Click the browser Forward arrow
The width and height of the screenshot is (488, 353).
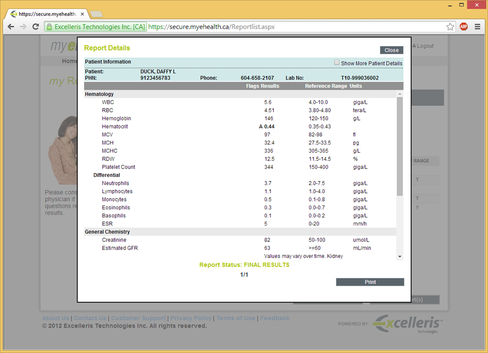pos(23,26)
